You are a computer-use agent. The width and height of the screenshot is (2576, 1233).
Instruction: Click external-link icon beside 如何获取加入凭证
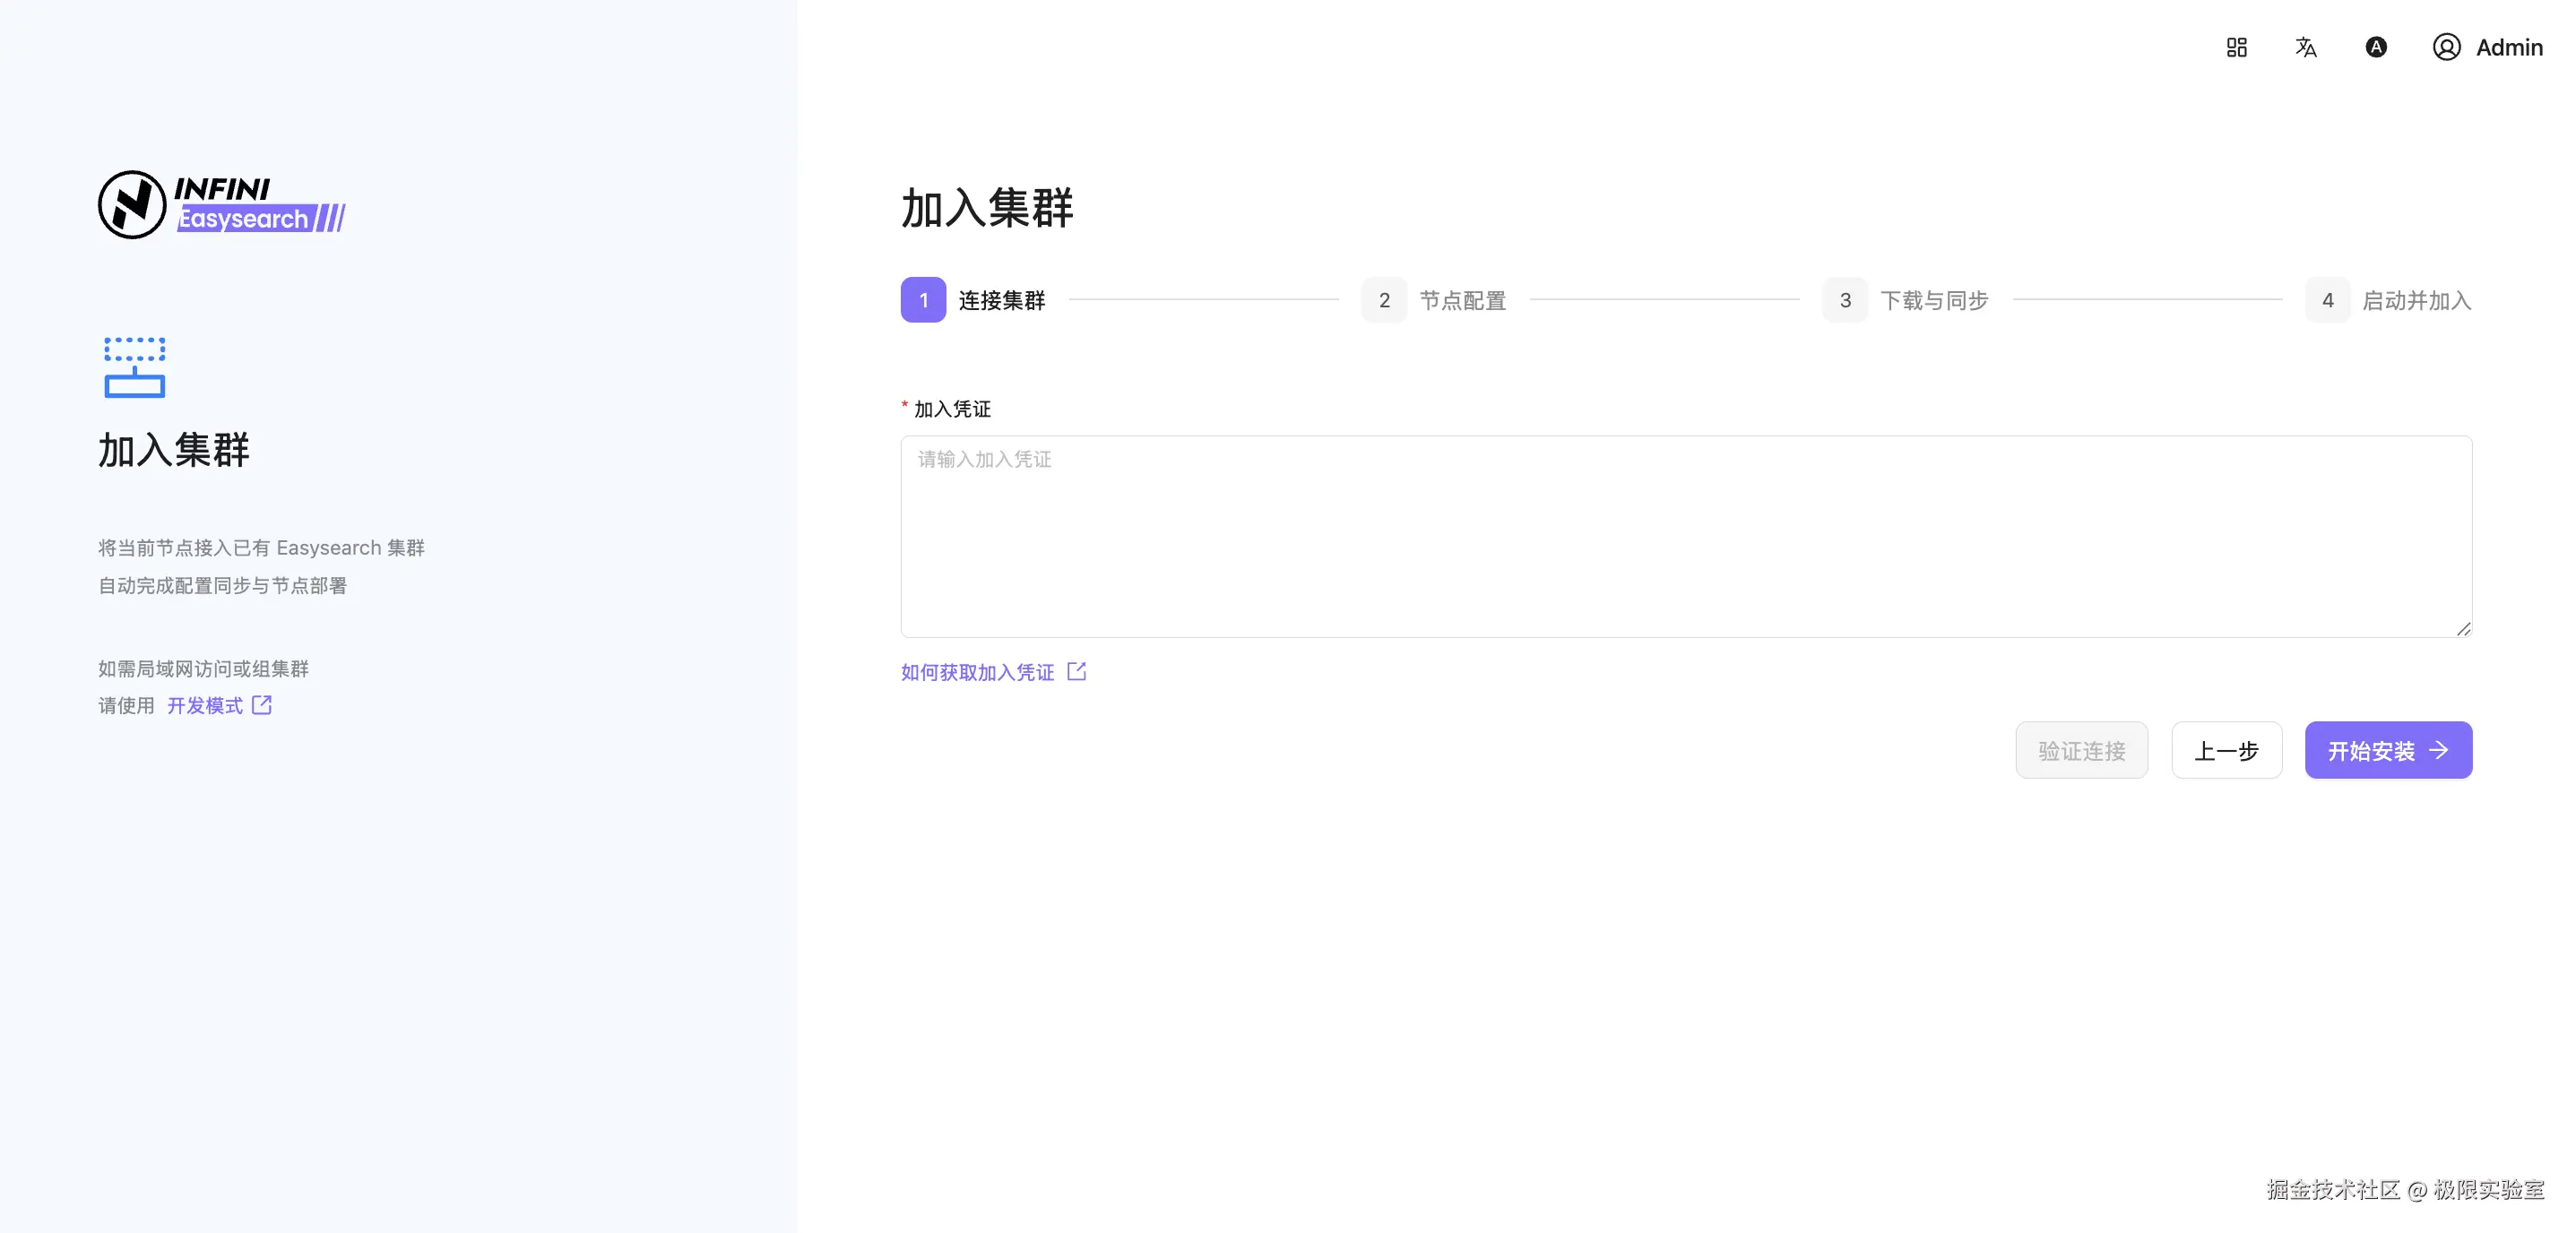click(1076, 671)
